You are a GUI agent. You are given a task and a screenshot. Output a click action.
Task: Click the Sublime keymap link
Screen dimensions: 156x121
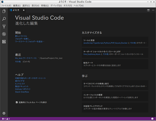tap(91, 54)
